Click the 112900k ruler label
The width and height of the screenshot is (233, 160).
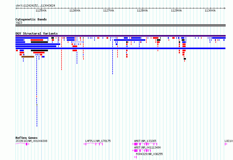pyautogui.click(x=176, y=10)
